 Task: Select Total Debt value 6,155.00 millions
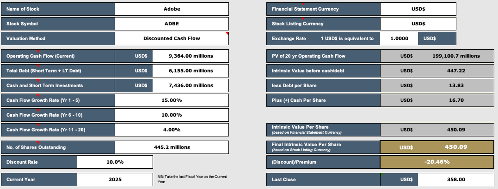pos(191,71)
